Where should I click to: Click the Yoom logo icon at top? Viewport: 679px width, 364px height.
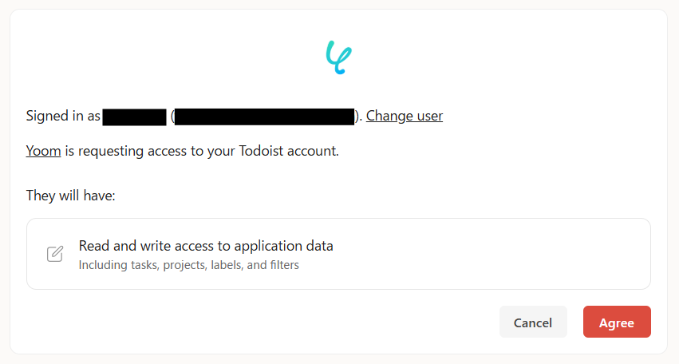[x=339, y=57]
